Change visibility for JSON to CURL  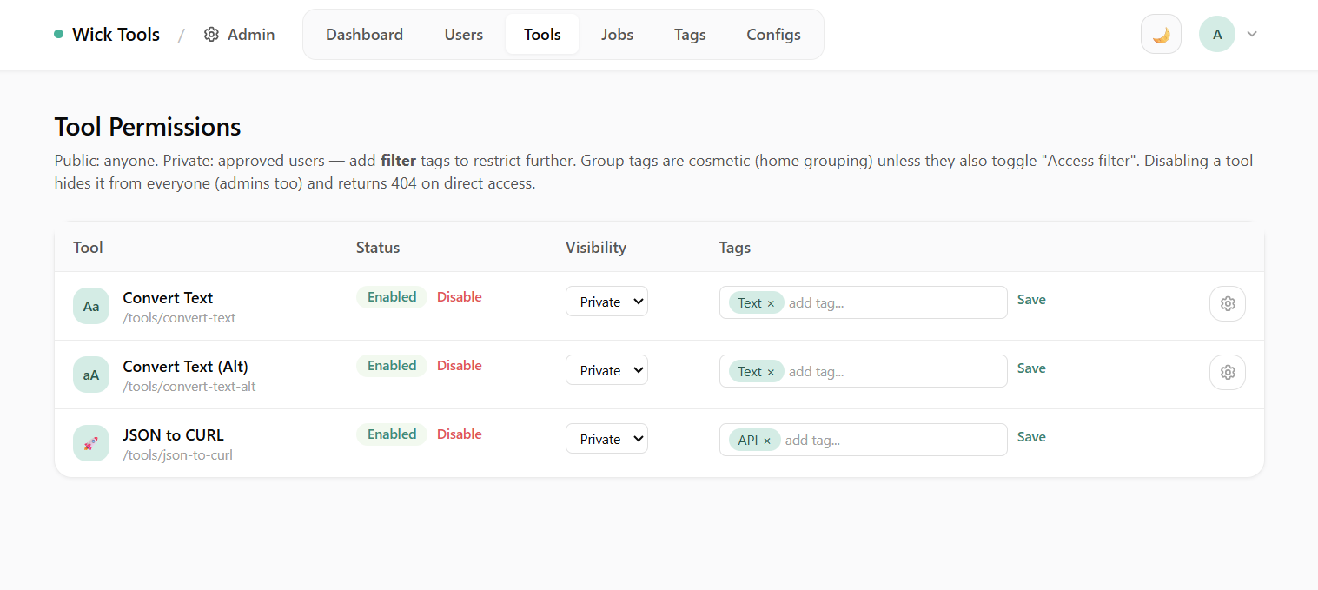coord(606,438)
